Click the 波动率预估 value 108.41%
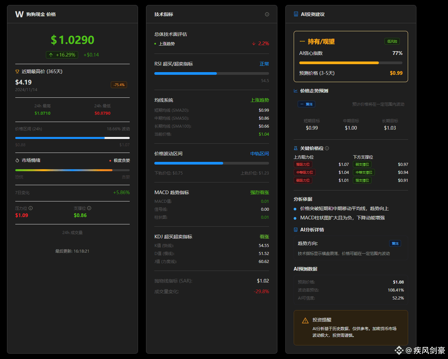The width and height of the screenshot is (448, 359). [396, 290]
